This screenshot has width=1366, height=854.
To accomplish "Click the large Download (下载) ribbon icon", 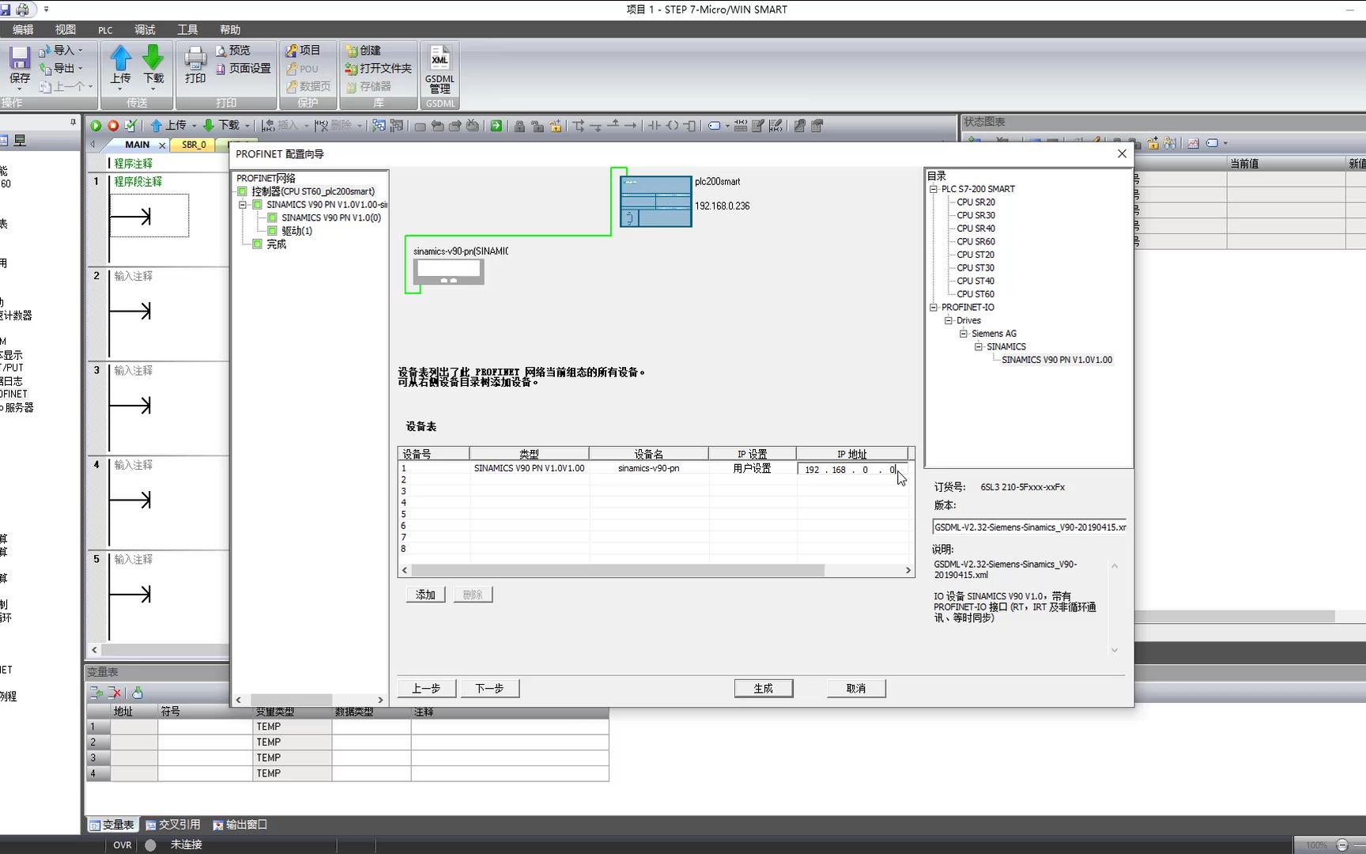I will (x=153, y=64).
